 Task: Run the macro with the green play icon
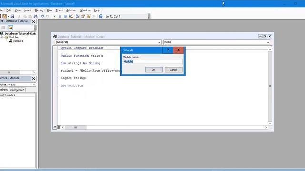(x=54, y=16)
